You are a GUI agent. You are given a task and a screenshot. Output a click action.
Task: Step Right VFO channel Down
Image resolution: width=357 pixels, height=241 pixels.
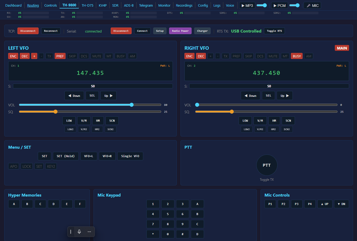251,96
